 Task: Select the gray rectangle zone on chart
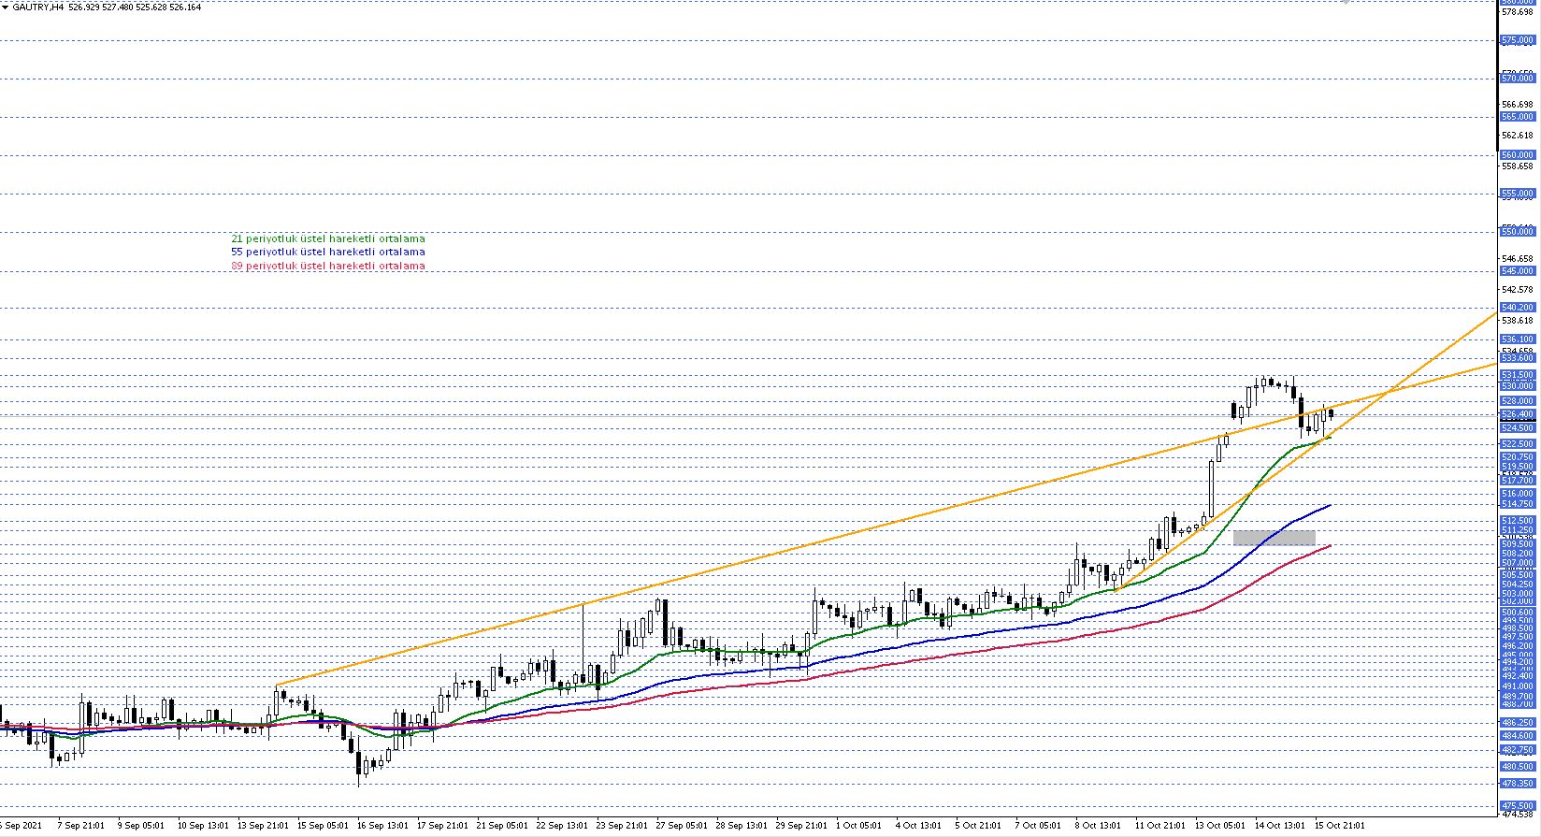tap(1275, 538)
